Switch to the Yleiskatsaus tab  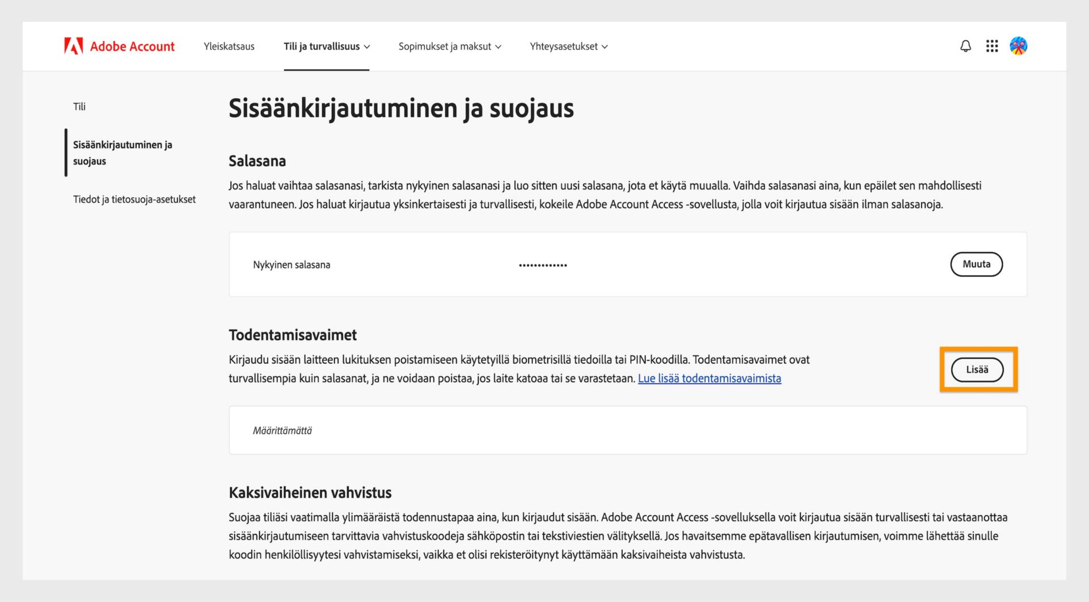coord(229,47)
